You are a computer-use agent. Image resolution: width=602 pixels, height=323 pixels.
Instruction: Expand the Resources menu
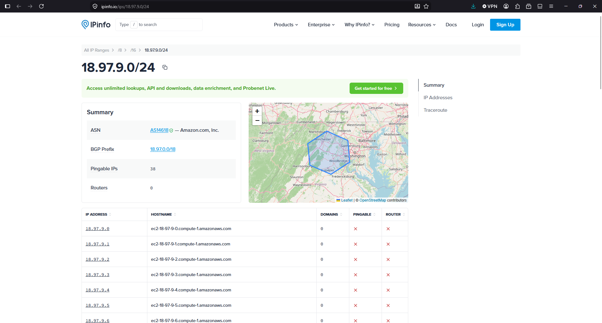tap(422, 25)
